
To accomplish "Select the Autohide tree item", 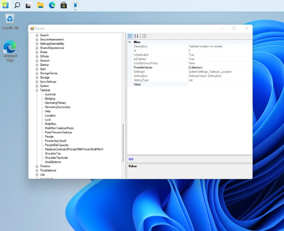I will point(50,94).
